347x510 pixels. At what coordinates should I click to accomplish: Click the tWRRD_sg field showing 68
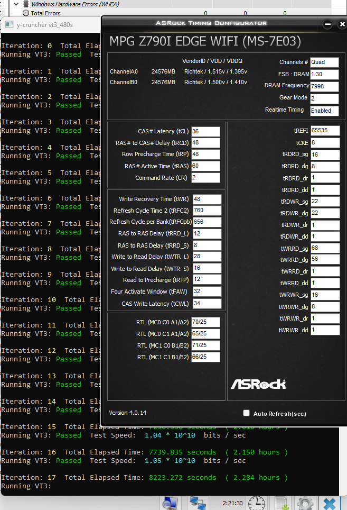tap(325, 248)
